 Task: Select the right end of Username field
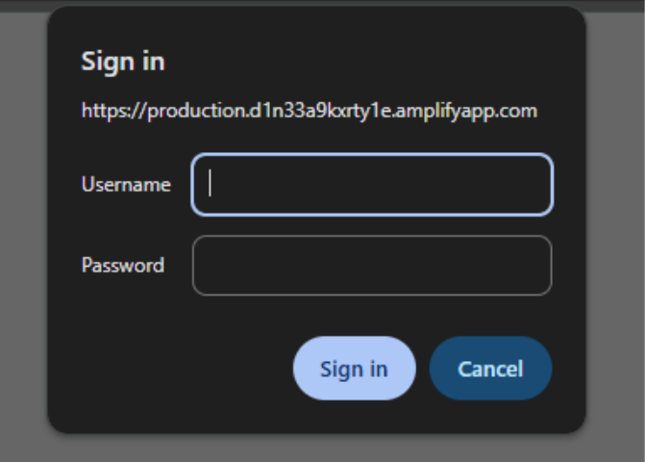[538, 185]
